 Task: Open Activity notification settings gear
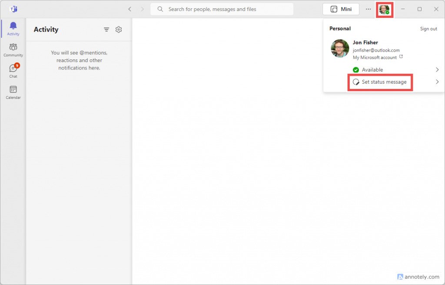[x=119, y=29]
